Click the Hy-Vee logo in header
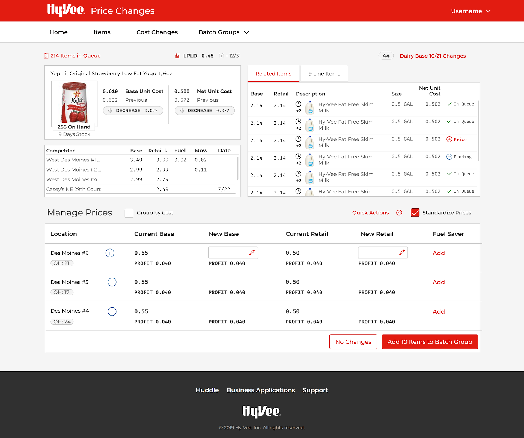The image size is (524, 438). pyautogui.click(x=66, y=11)
